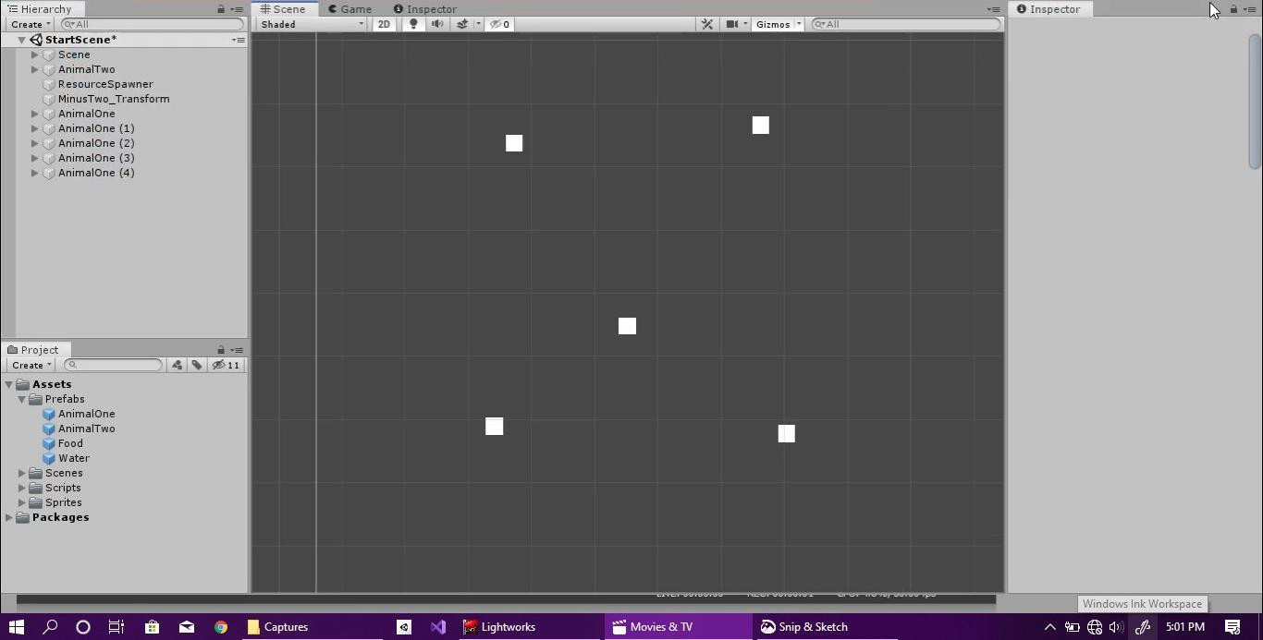Lock the right-hand Inspector panel

click(1233, 9)
